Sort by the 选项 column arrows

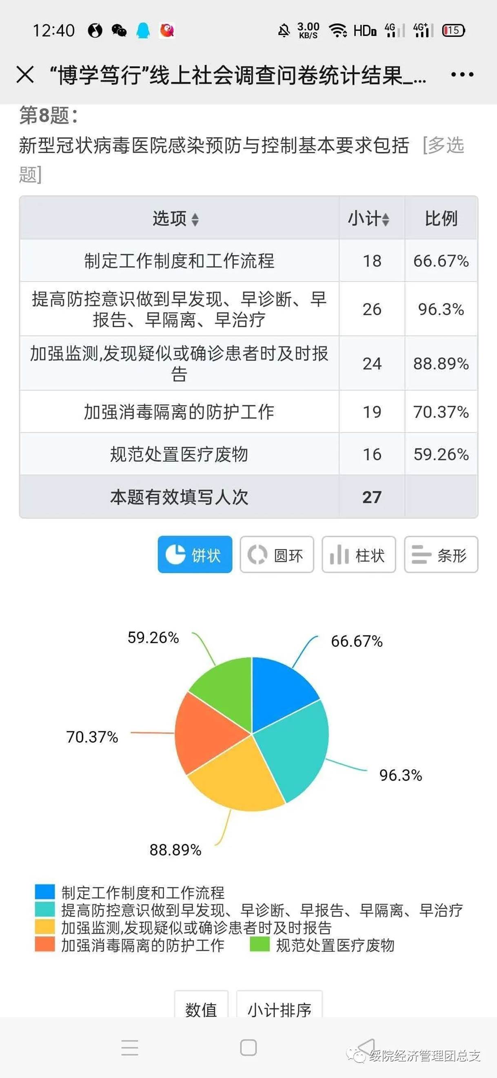point(195,219)
